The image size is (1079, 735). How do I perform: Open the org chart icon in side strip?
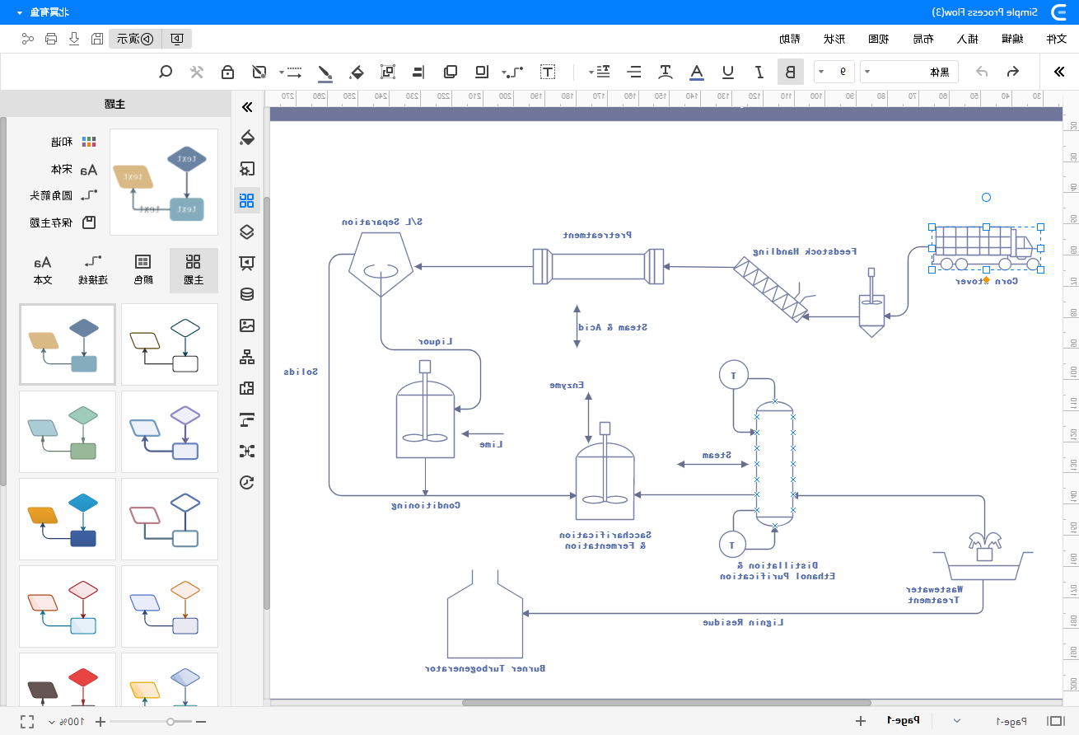[246, 357]
